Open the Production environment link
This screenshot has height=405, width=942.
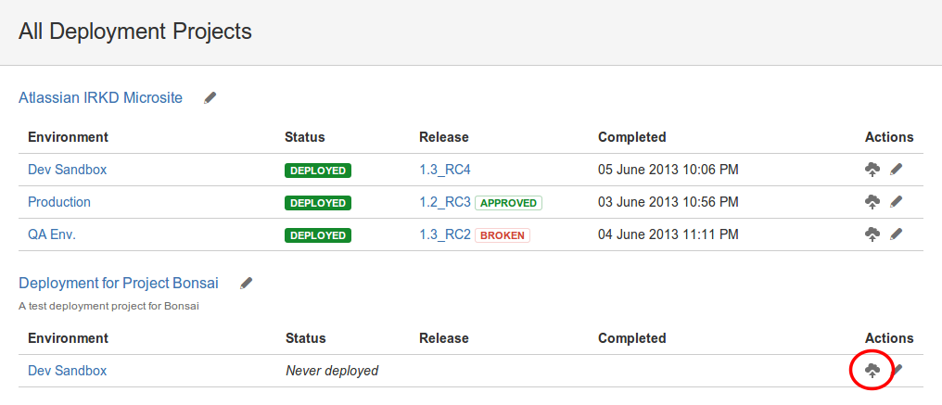[59, 202]
